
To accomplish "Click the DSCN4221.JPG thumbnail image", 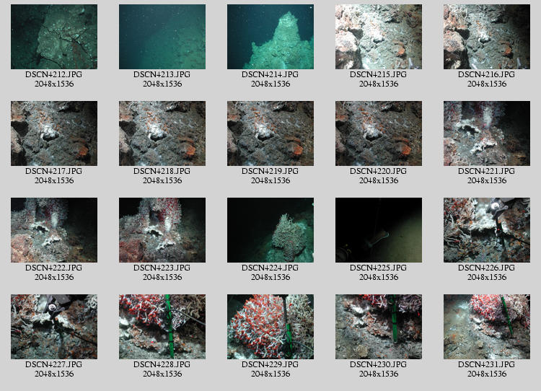I will click(487, 133).
